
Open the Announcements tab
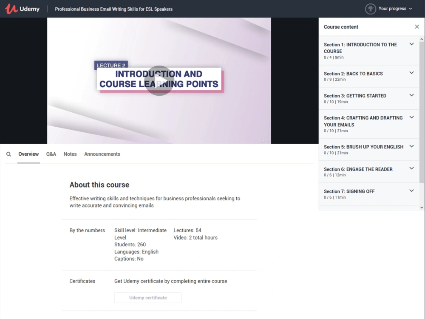[102, 154]
